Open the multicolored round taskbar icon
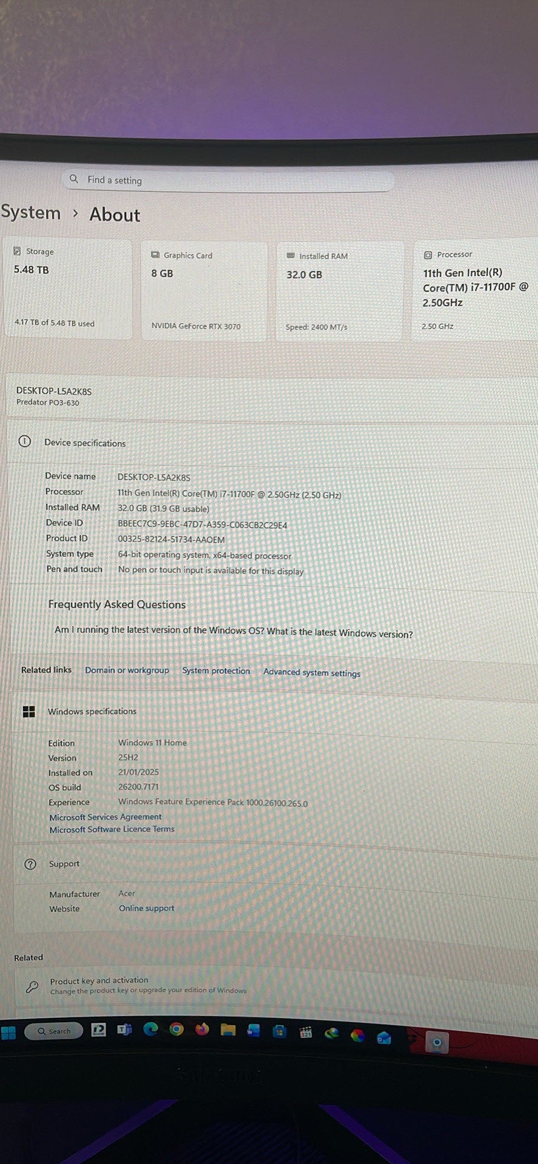The width and height of the screenshot is (538, 1164). pos(358,1035)
